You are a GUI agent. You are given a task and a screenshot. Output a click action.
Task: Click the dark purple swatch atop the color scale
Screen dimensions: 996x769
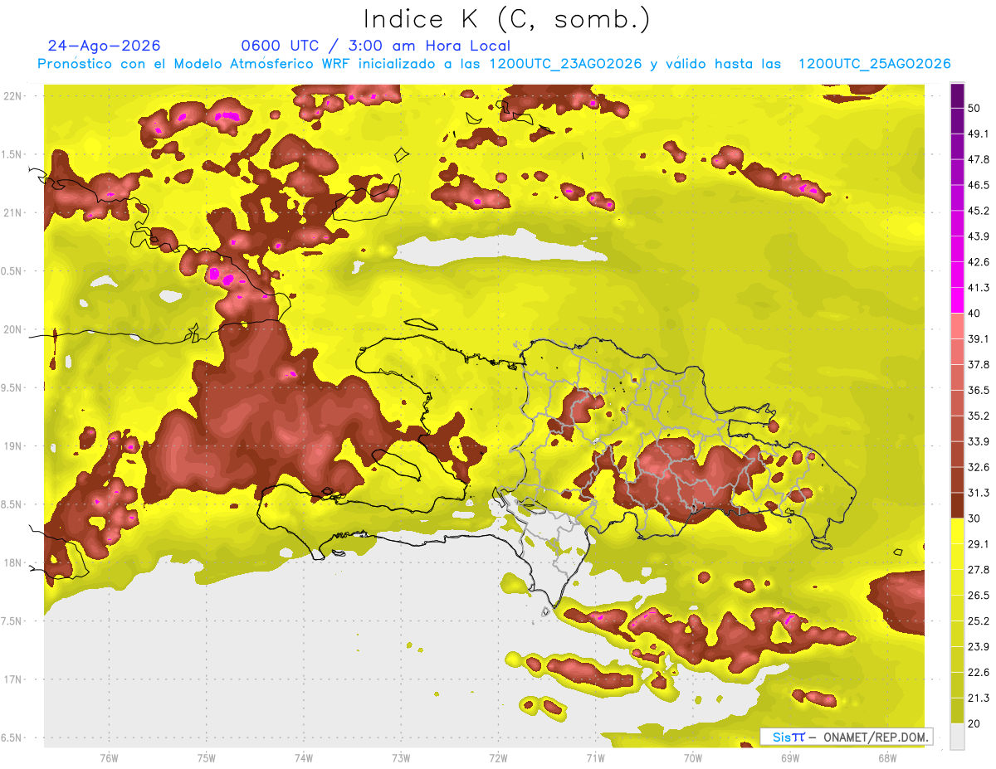point(957,95)
